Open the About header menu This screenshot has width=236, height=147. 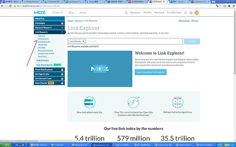click(x=83, y=13)
